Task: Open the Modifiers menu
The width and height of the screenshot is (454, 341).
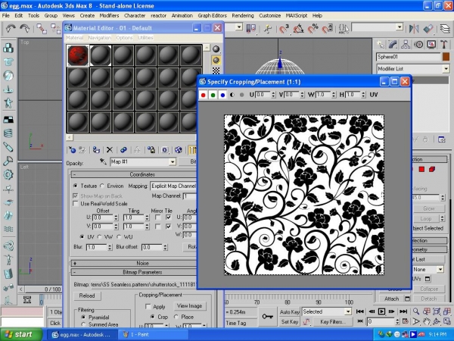Action: coord(109,16)
